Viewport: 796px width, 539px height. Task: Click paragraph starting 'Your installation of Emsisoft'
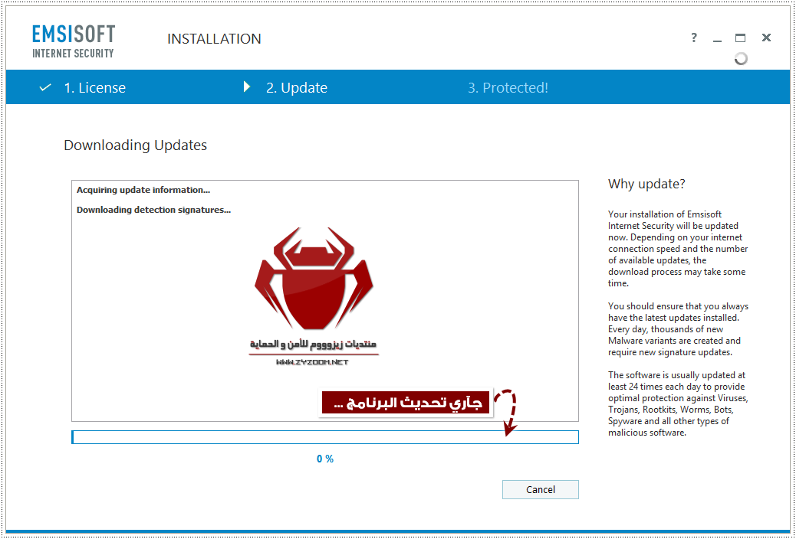[678, 249]
